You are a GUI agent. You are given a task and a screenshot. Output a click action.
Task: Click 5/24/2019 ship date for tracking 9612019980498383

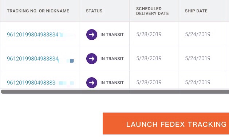198,82
